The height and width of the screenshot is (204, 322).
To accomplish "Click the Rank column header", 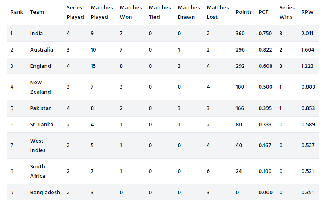I will click(17, 12).
